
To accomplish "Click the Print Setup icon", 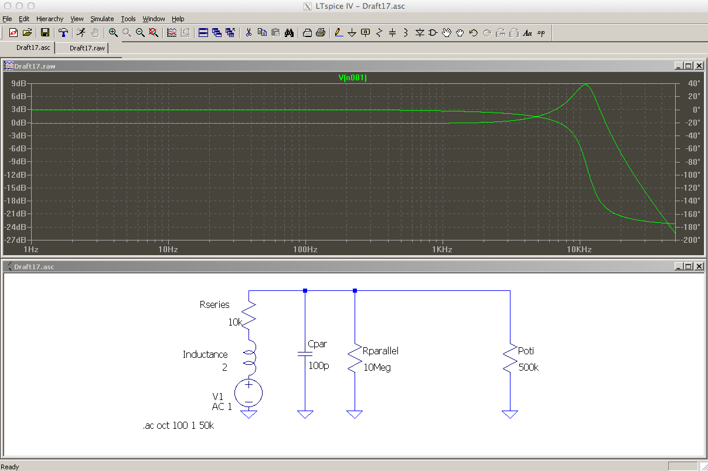I will click(307, 33).
